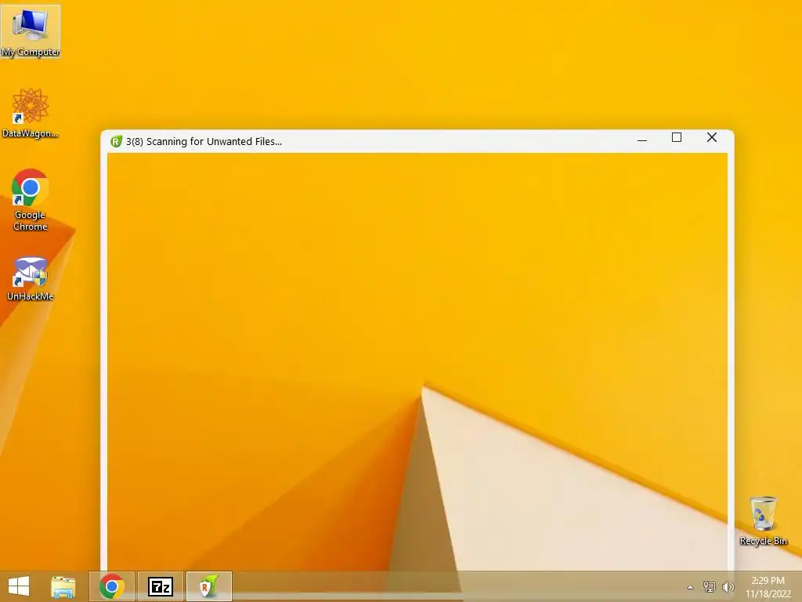Open the My Computer desktop icon
Screen dimensions: 802x602
click(x=31, y=31)
